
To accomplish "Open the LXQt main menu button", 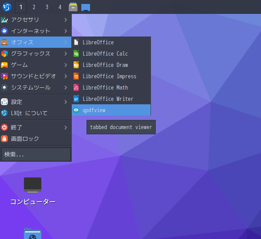I will click(x=7, y=7).
